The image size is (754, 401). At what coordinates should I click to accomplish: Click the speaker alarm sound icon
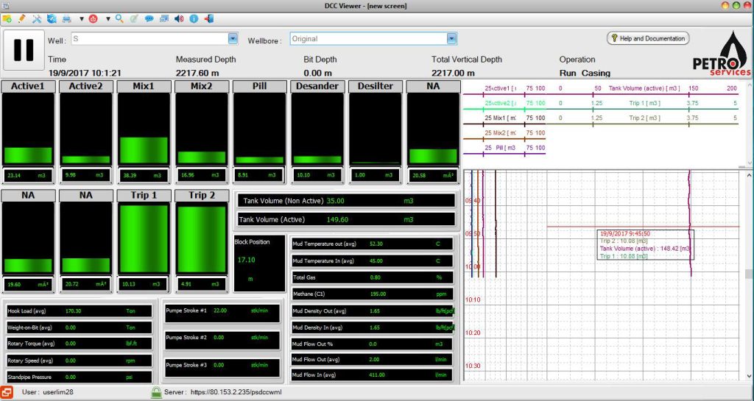coord(180,18)
